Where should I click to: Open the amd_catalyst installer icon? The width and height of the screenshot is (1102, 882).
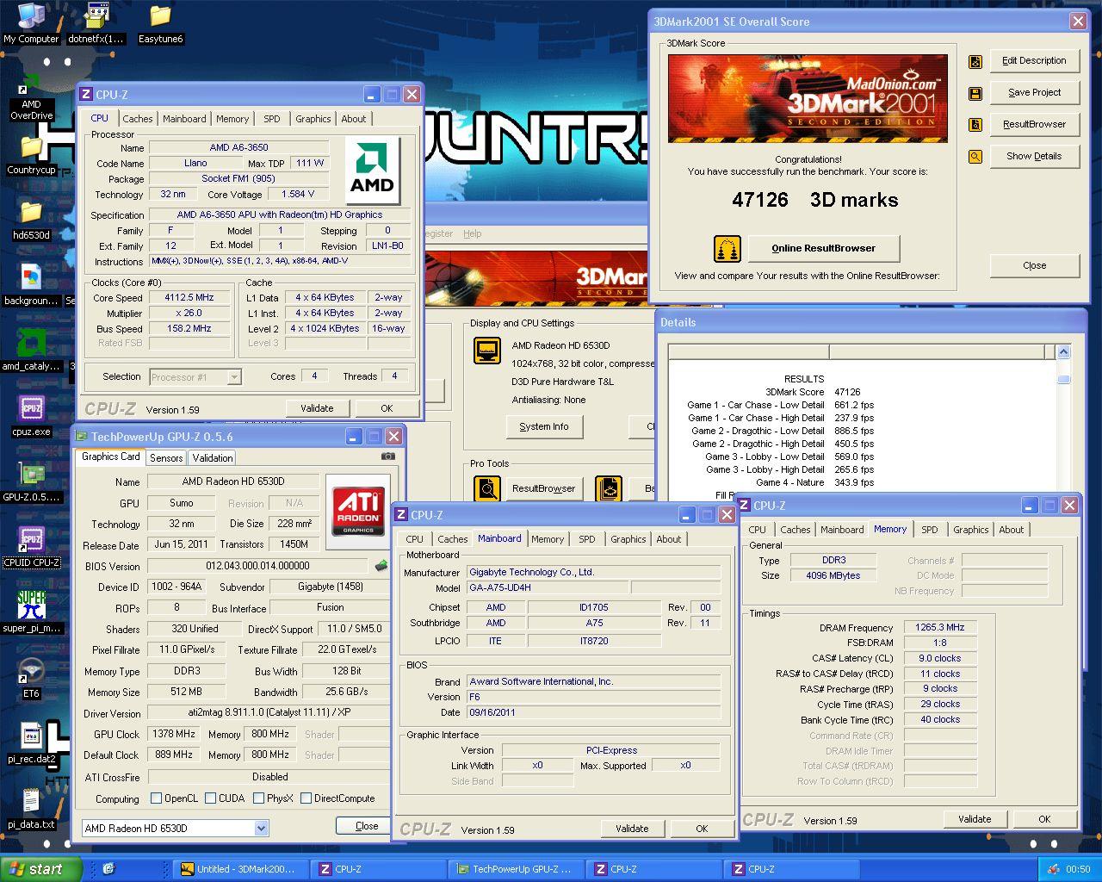click(31, 351)
